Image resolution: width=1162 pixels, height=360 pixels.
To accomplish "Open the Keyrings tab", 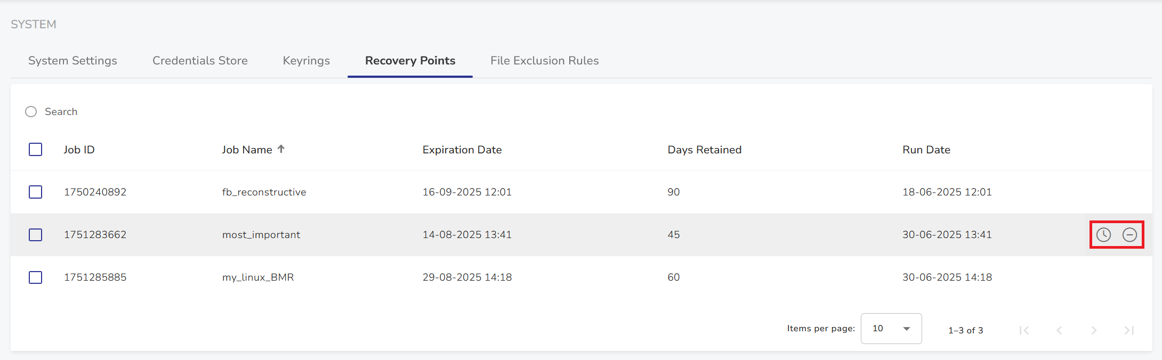I will coord(306,61).
